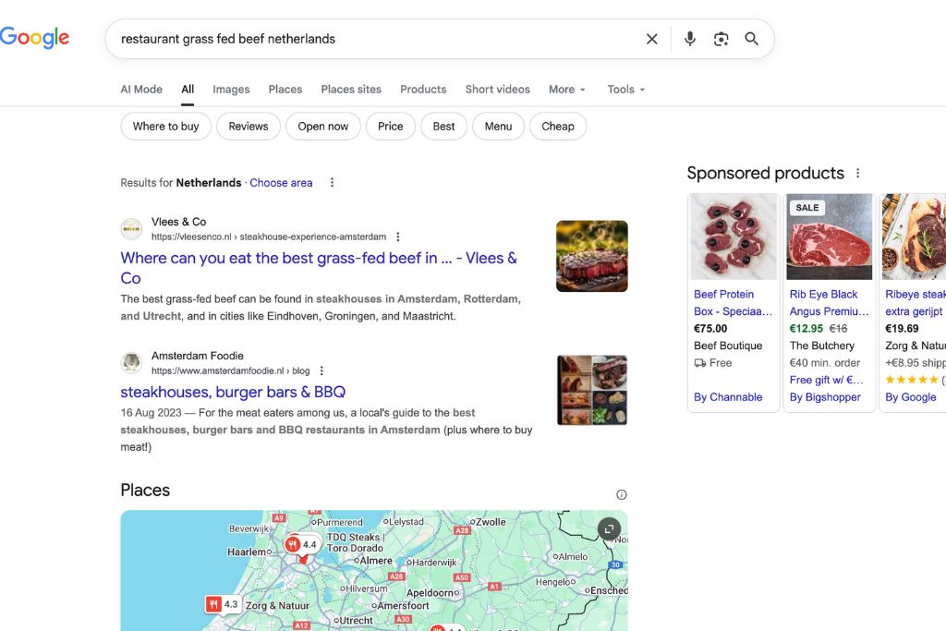Switch to AI Mode tab
Viewport: 946px width, 631px height.
(x=141, y=90)
